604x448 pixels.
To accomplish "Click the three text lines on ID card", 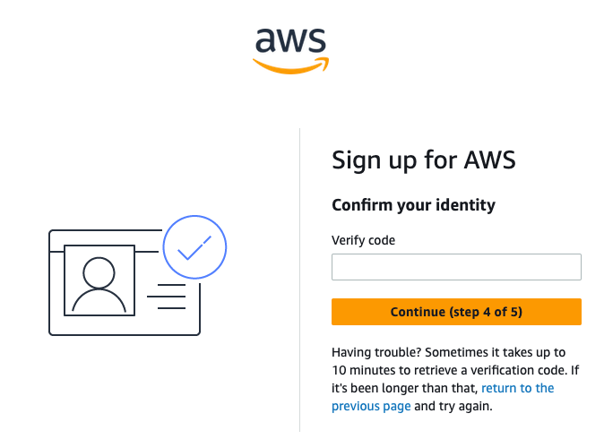I will (x=167, y=297).
